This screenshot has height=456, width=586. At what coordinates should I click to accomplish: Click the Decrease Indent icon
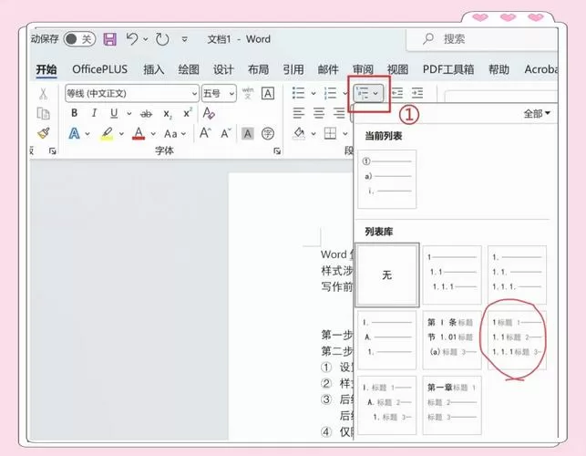click(x=397, y=93)
